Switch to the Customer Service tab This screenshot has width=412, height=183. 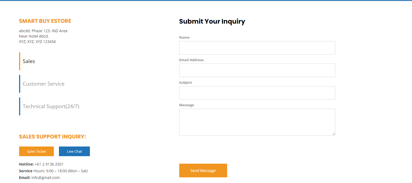point(43,84)
